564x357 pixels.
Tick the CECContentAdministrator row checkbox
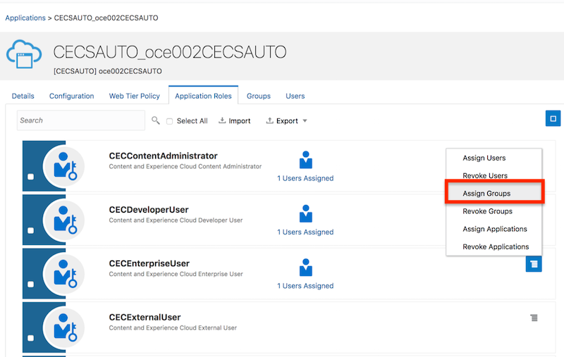(x=30, y=177)
